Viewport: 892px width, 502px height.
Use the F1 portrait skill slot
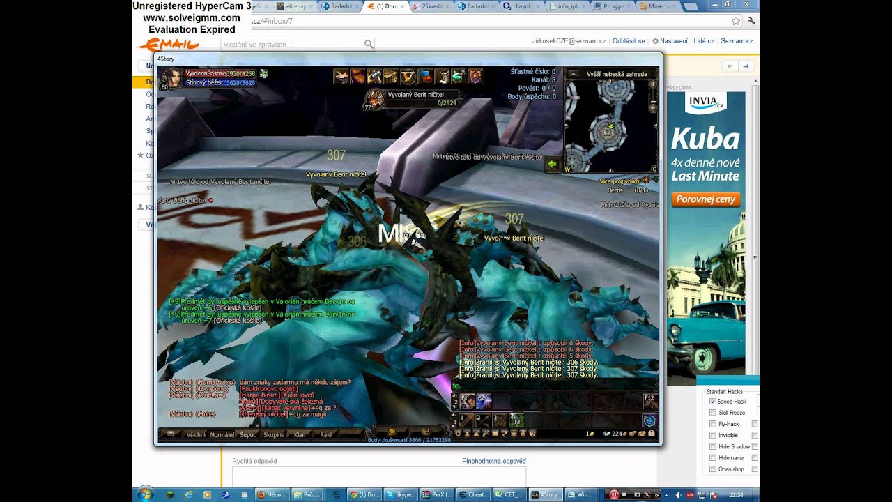pyautogui.click(x=466, y=401)
